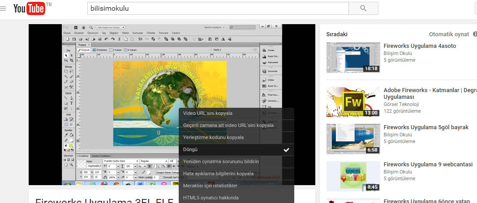Choose 'Hata ayıklama bilgilerini kopyala'
Screen dimensions: 477x203
pos(218,173)
